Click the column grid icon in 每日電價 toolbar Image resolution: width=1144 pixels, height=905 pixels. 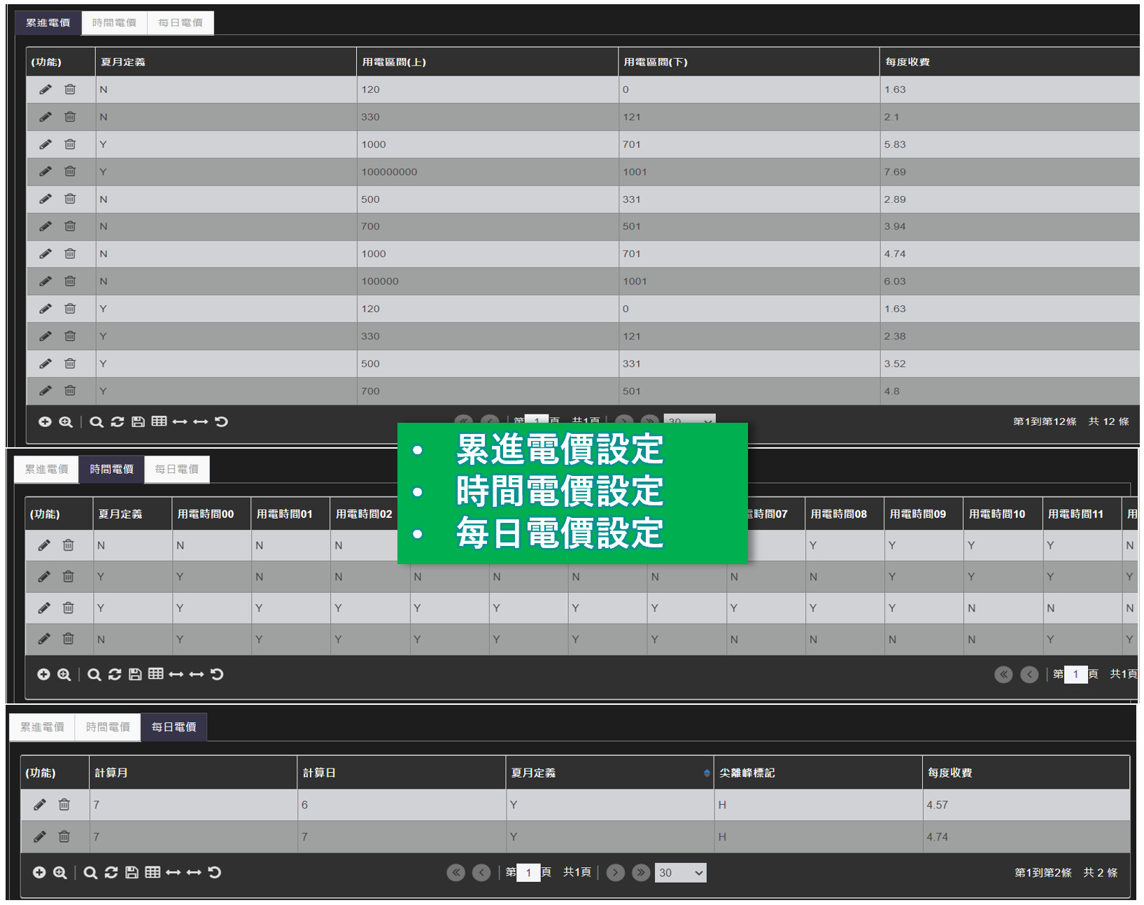click(x=153, y=872)
